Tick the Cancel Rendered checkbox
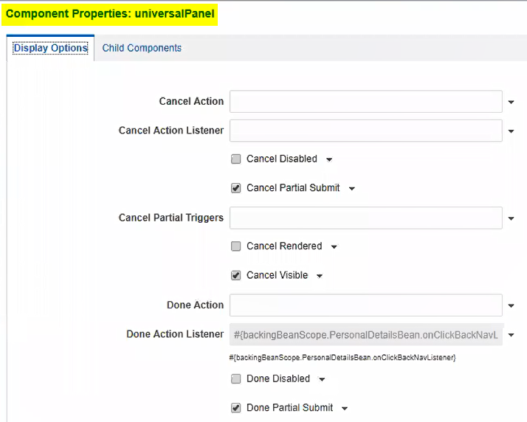The width and height of the screenshot is (527, 422). 236,246
